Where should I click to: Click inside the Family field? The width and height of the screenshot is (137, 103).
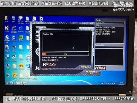click(110, 23)
